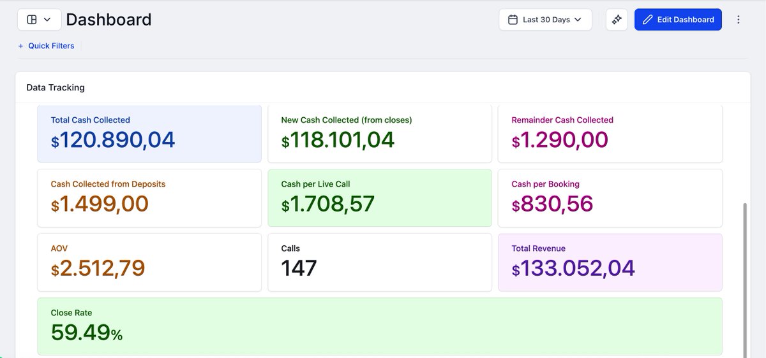Click the AOV metric card
The height and width of the screenshot is (358, 766).
point(149,262)
